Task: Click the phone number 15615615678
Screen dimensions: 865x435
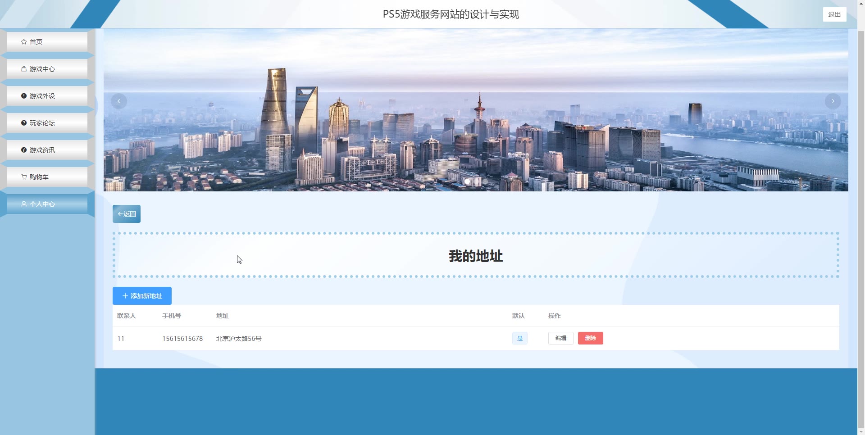Action: [182, 339]
